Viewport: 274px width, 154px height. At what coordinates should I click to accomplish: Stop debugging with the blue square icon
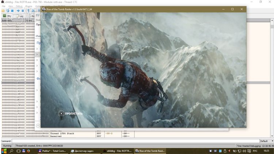[x=12, y=11]
